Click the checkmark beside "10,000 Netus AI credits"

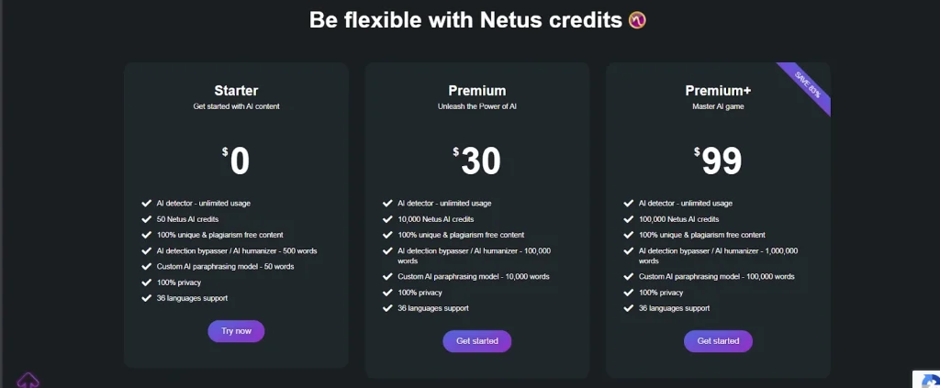point(387,219)
